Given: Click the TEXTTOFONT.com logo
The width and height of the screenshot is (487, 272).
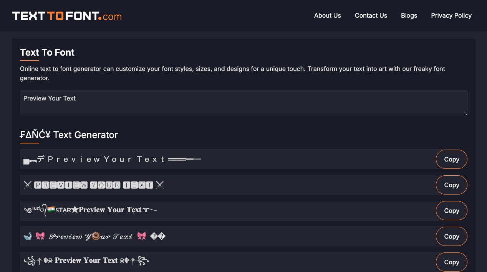Looking at the screenshot, I should (67, 16).
